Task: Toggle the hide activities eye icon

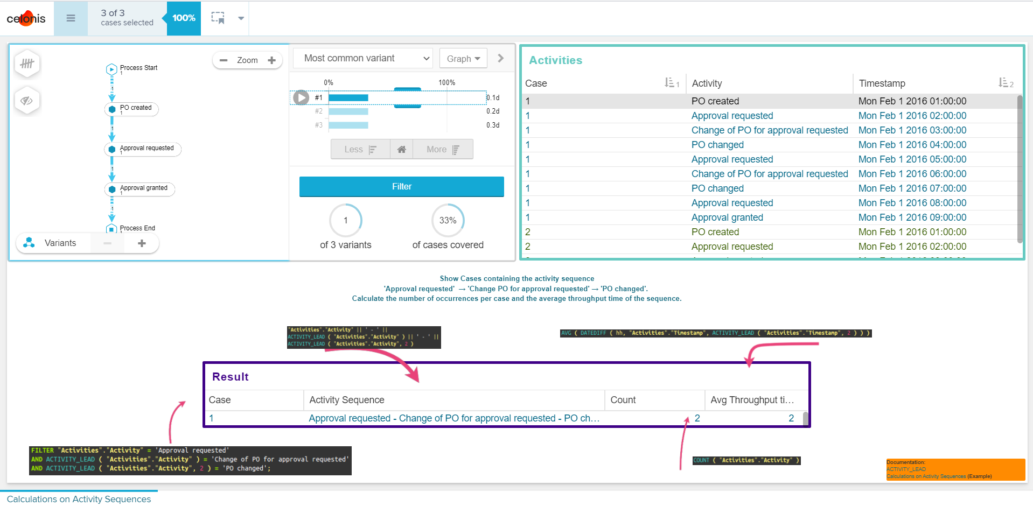Action: coord(27,100)
